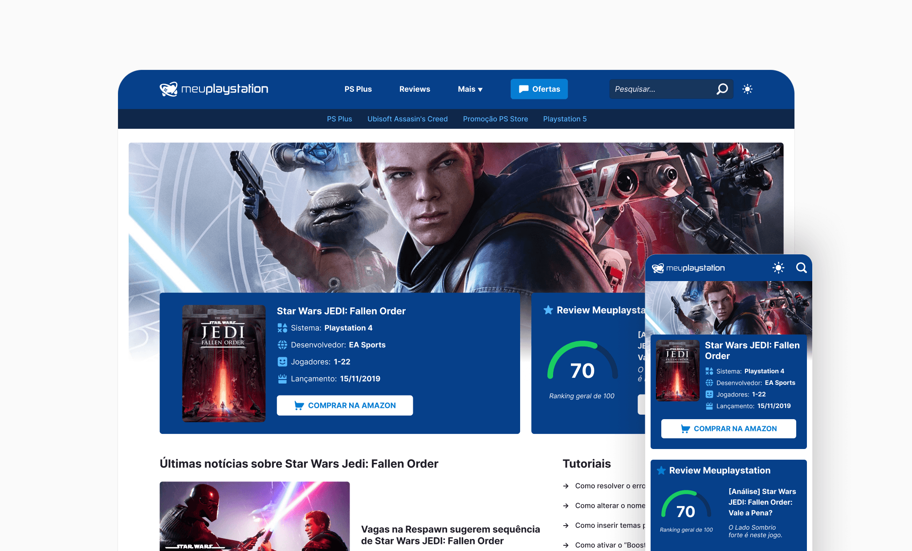Toggle the light theme sun icon in the desktop header

(747, 89)
